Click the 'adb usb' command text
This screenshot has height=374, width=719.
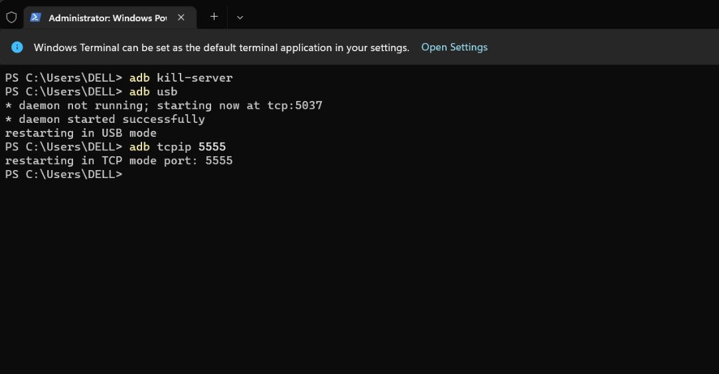(x=153, y=92)
